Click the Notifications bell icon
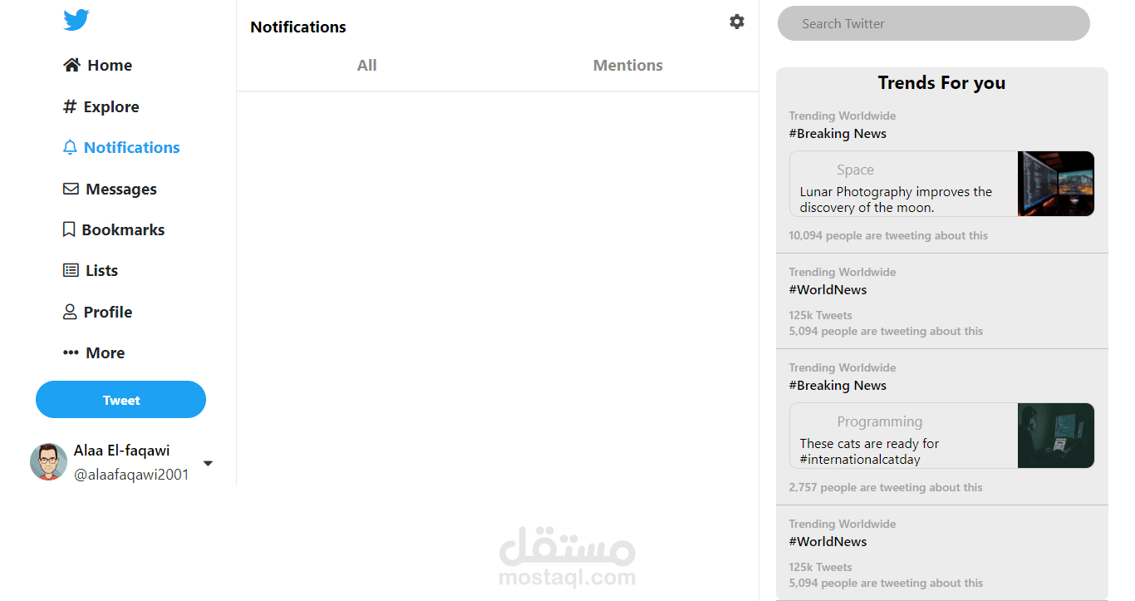Image resolution: width=1135 pixels, height=601 pixels. (x=71, y=148)
